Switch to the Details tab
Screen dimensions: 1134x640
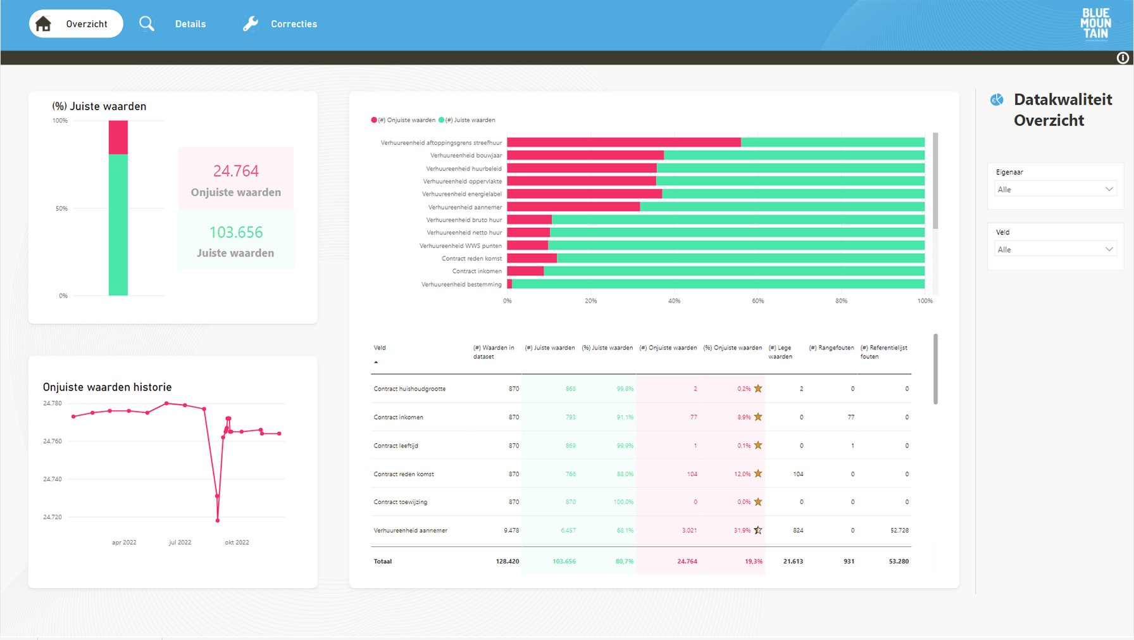tap(190, 24)
